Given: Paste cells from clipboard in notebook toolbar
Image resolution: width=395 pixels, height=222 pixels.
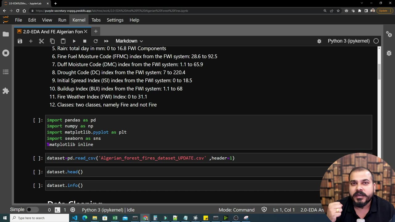Looking at the screenshot, I should click(63, 41).
